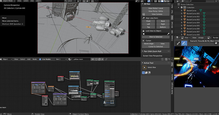
Task: Open the Object Mode dropdown in viewport header
Action: click(x=8, y=1)
